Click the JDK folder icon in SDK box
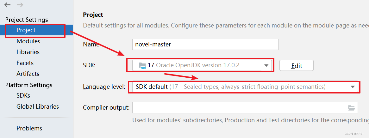The image size is (369, 138). coord(142,65)
